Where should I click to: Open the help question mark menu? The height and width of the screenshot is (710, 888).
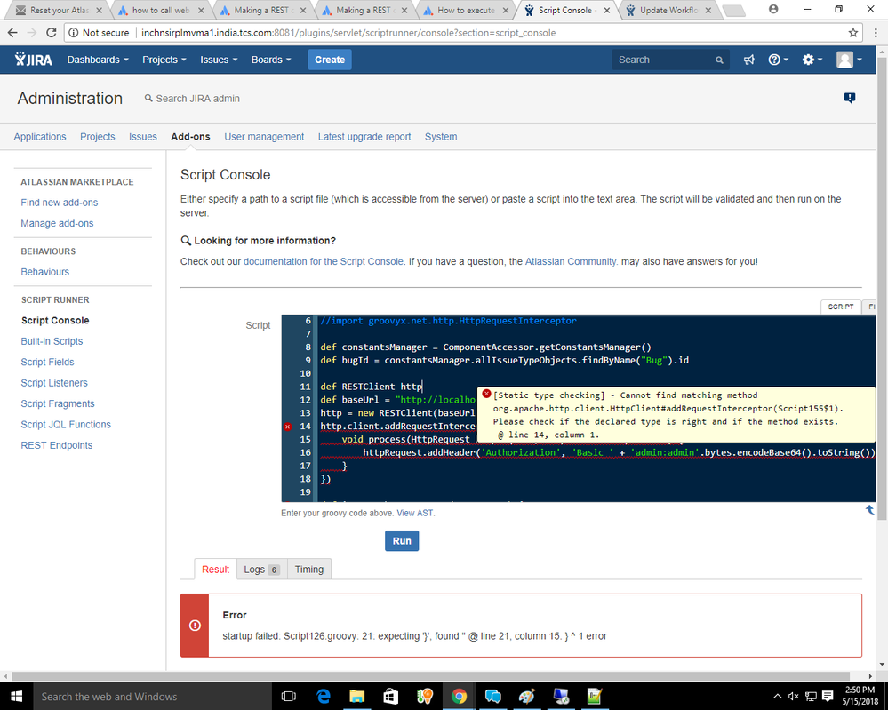tap(778, 60)
